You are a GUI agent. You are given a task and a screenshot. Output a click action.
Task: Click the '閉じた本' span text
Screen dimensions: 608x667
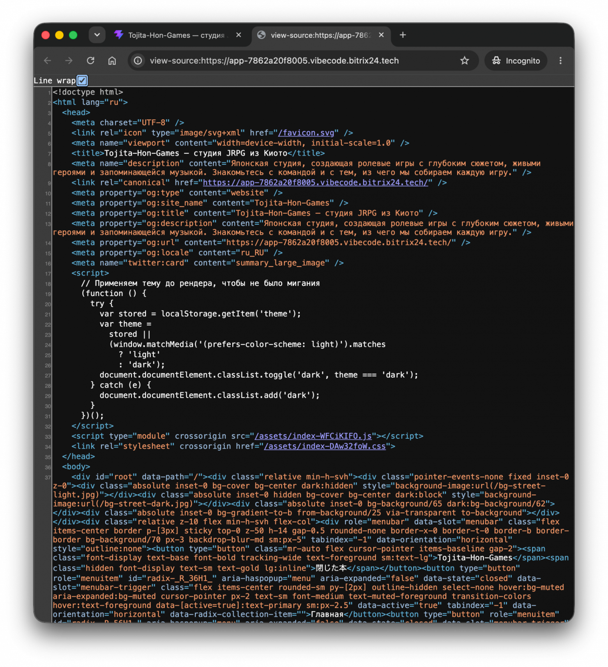click(x=331, y=568)
